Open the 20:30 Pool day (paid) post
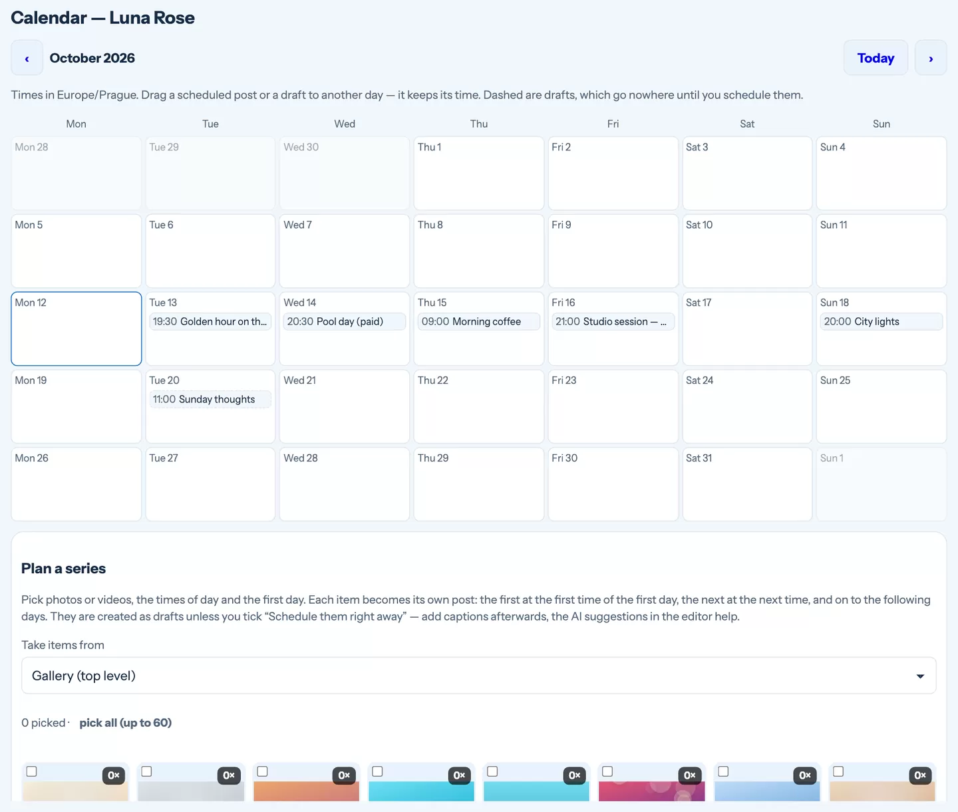The height and width of the screenshot is (812, 958). pos(345,321)
